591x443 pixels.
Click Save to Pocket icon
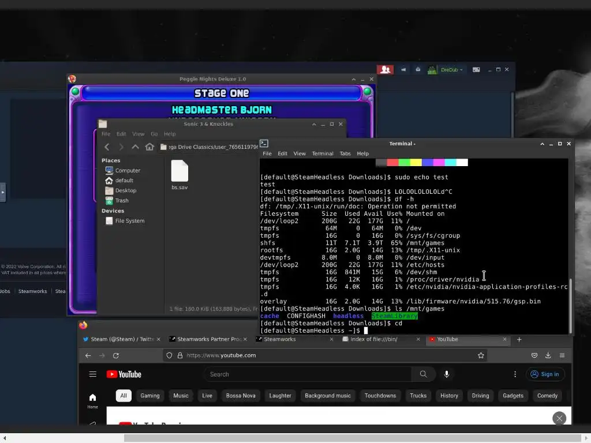click(x=534, y=355)
